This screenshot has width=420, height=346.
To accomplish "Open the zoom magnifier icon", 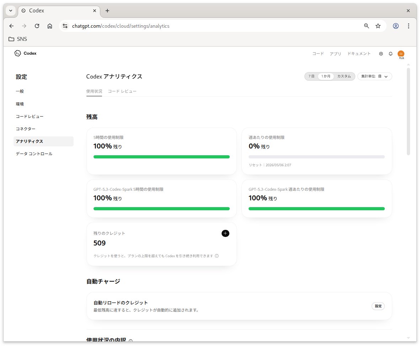I will [366, 26].
